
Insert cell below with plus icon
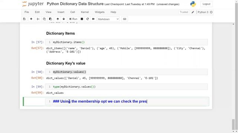[x=31, y=19]
